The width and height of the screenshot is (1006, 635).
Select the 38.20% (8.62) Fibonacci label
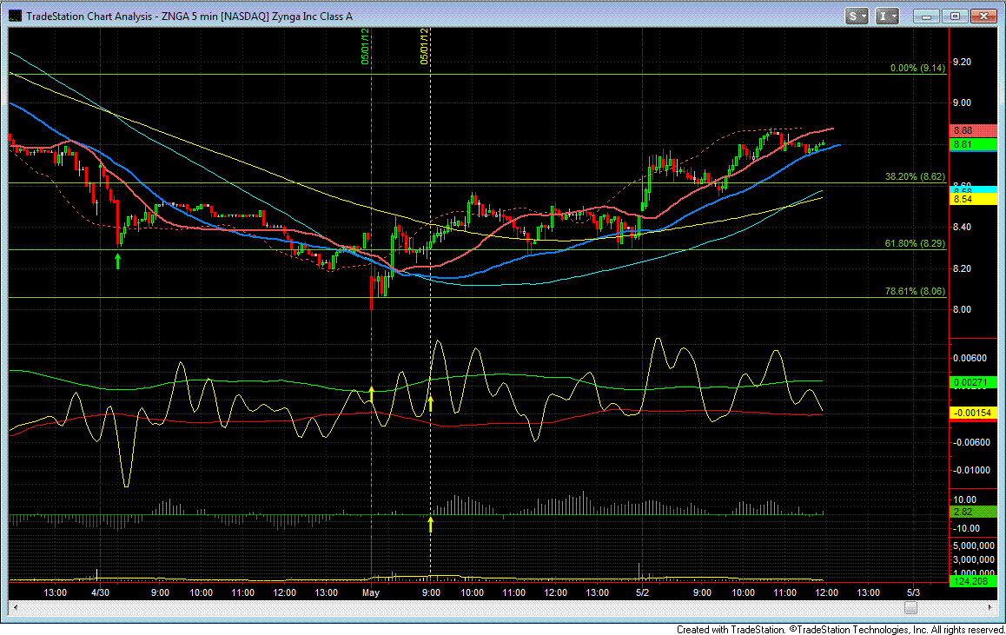click(915, 176)
